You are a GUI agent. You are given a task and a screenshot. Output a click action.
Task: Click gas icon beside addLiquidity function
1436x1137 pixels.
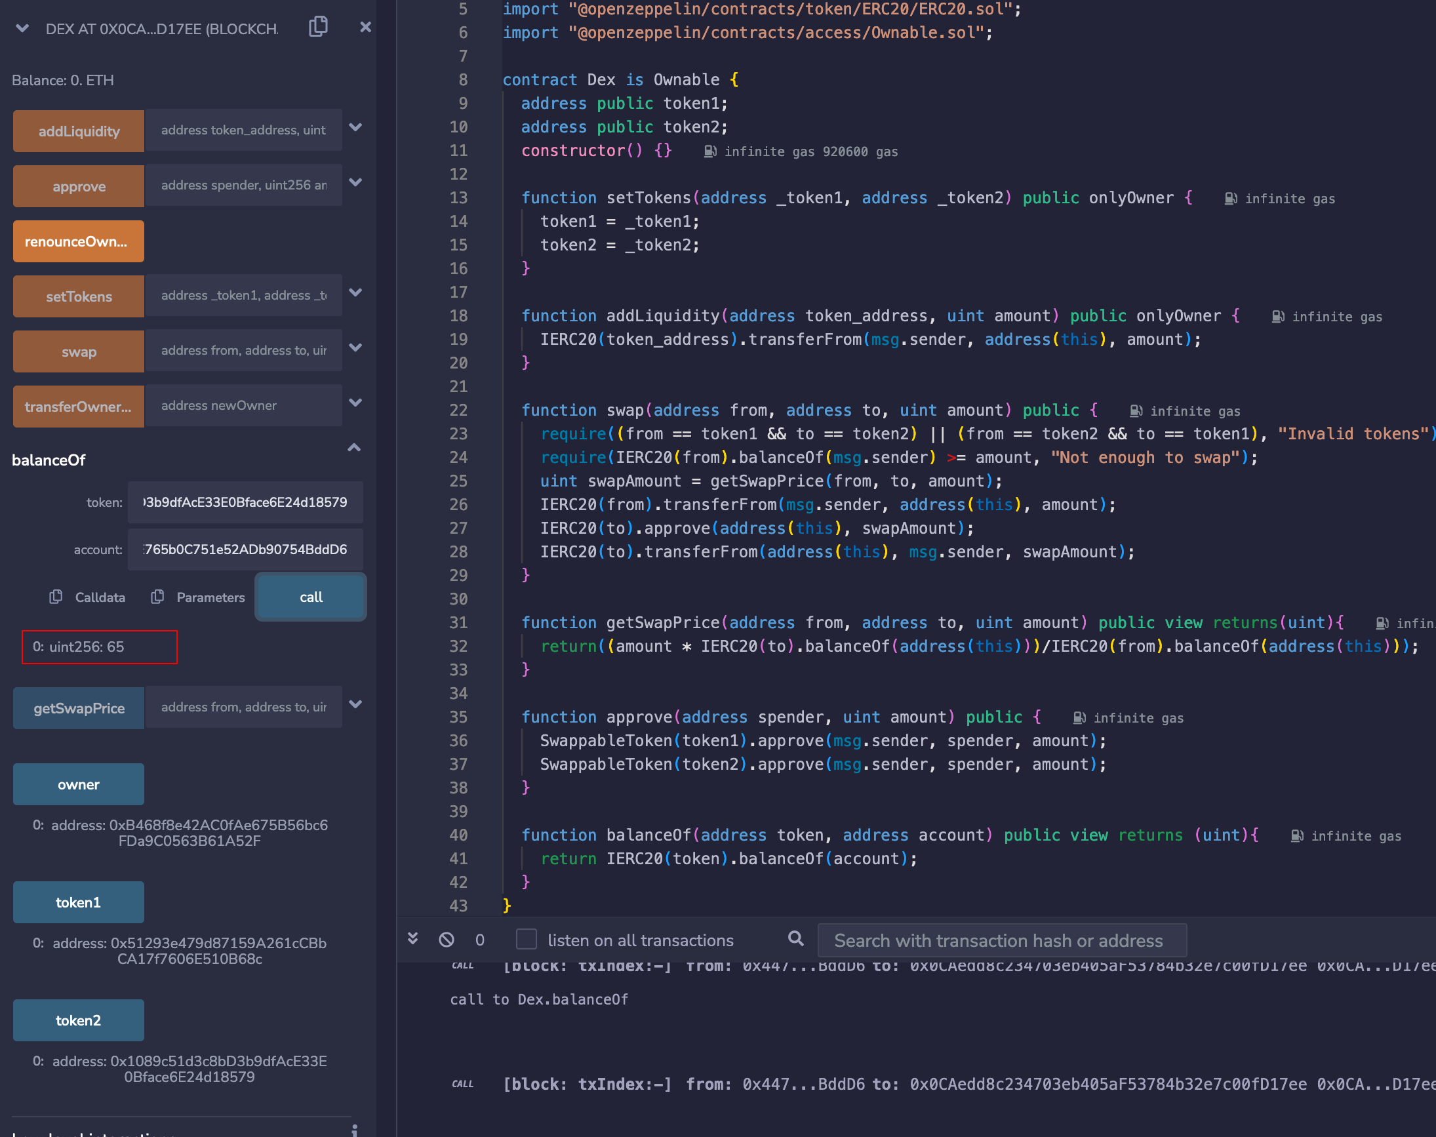click(x=1278, y=317)
